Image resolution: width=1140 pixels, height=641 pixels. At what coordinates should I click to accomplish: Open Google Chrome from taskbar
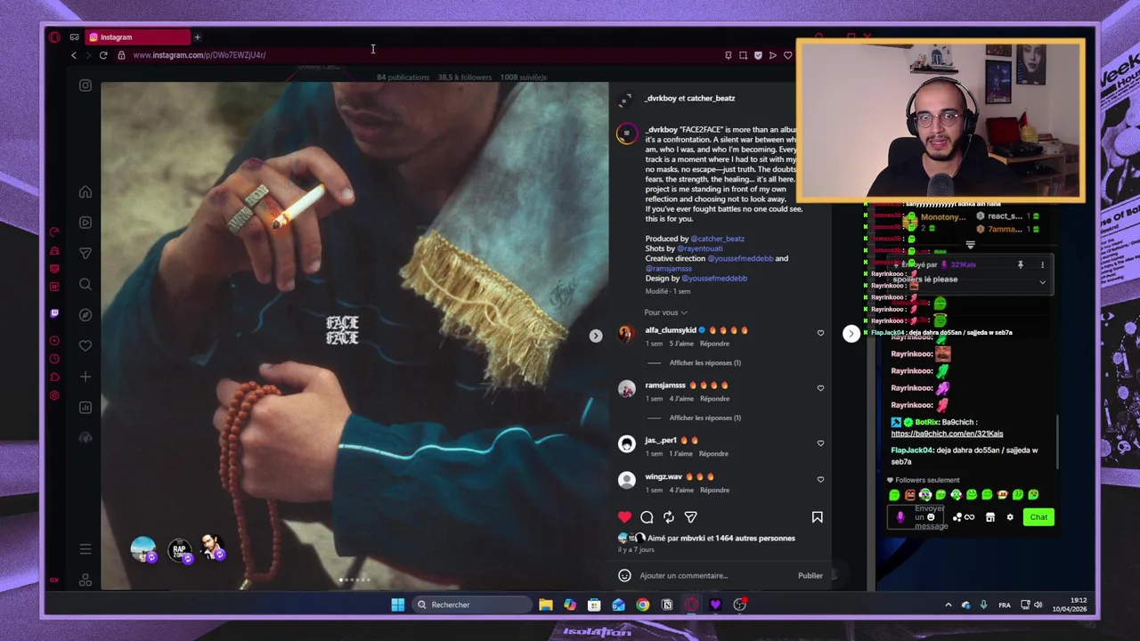coord(642,605)
